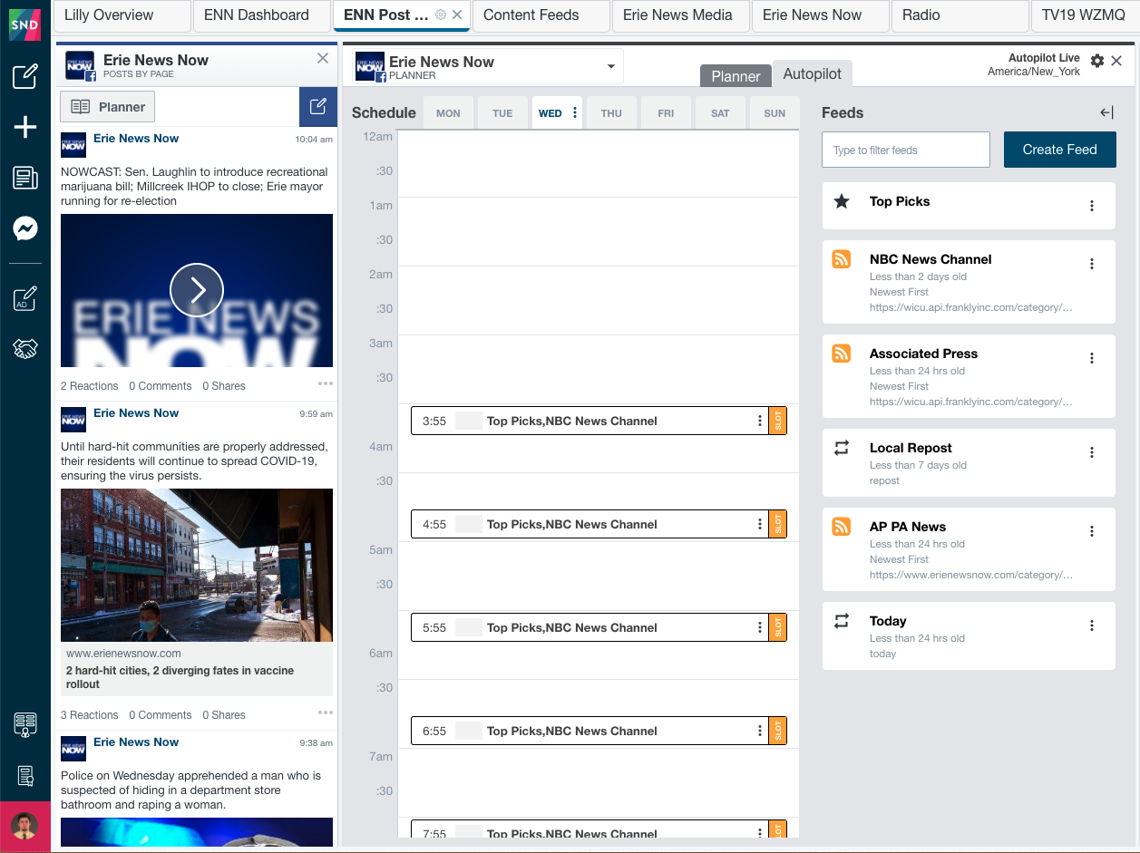1140x853 pixels.
Task: Open options for the 6:55 slot
Action: (x=760, y=731)
